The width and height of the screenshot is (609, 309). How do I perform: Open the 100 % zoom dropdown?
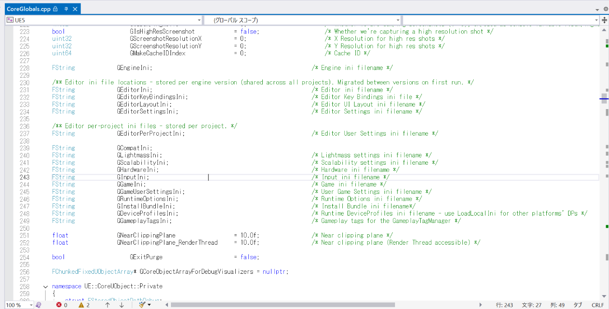click(x=20, y=305)
